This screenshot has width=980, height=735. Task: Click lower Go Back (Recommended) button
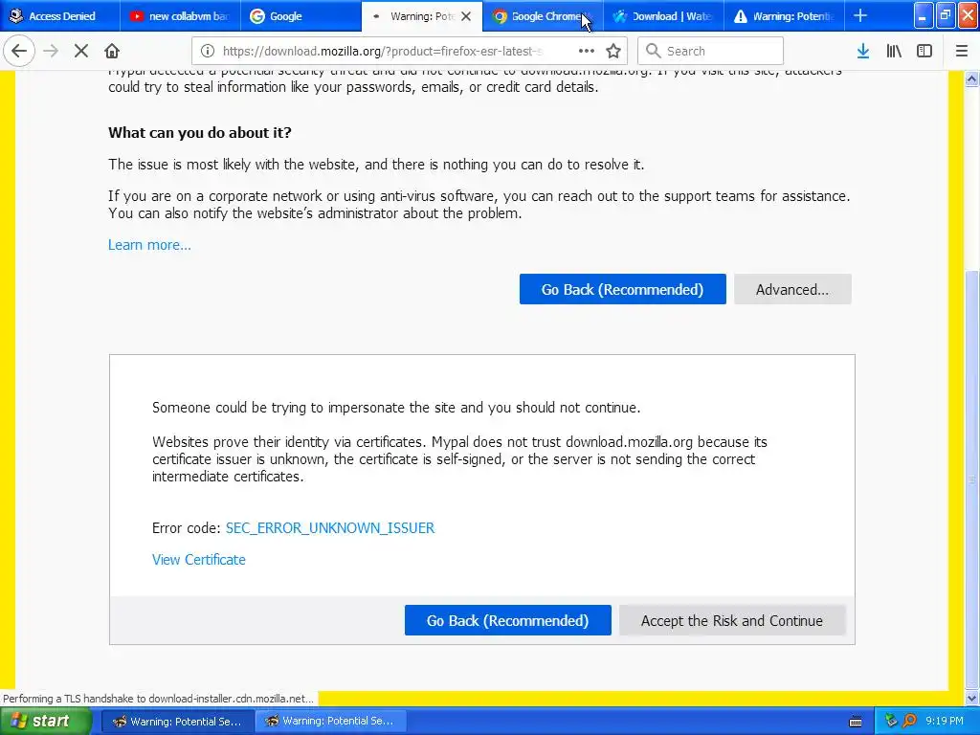click(x=507, y=620)
